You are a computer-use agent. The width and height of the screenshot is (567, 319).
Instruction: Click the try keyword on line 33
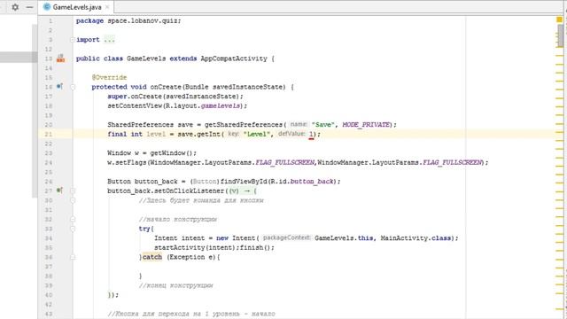point(144,229)
